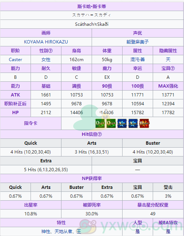184x236 pixels.
Task: Open voice actor link 能登麻美子
Action: pyautogui.click(x=138, y=42)
